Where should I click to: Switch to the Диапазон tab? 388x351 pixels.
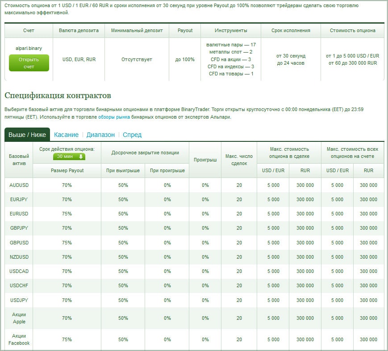click(100, 135)
